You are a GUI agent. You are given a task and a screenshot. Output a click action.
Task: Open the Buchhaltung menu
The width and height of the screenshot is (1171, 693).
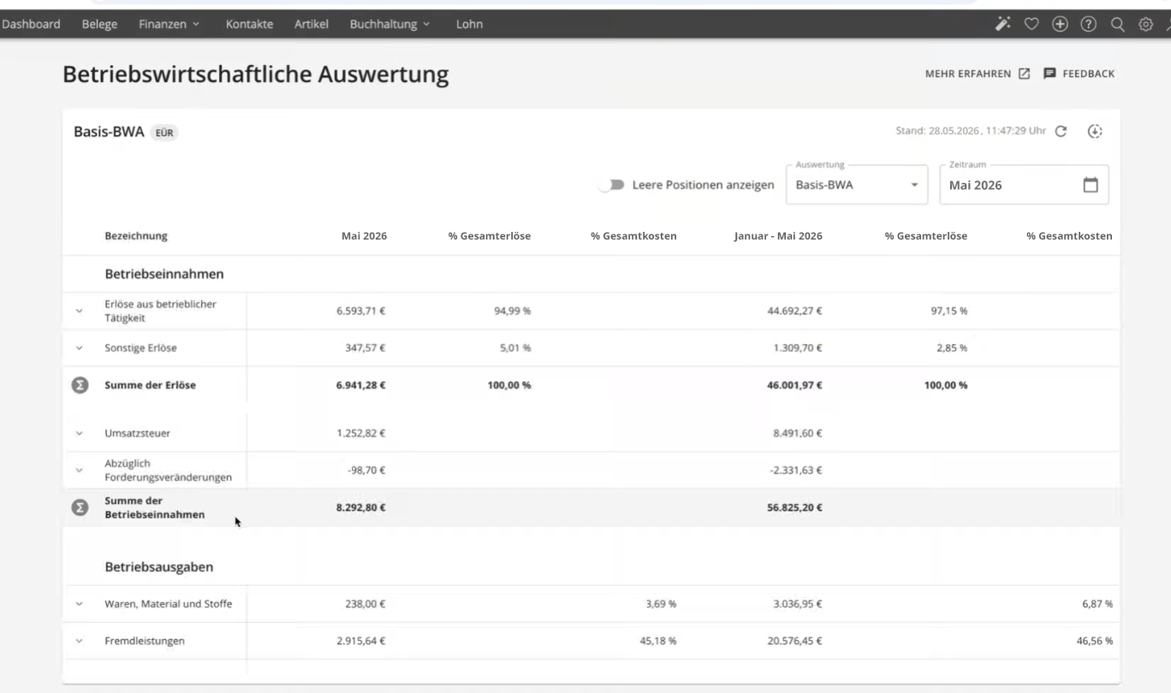[x=389, y=24]
